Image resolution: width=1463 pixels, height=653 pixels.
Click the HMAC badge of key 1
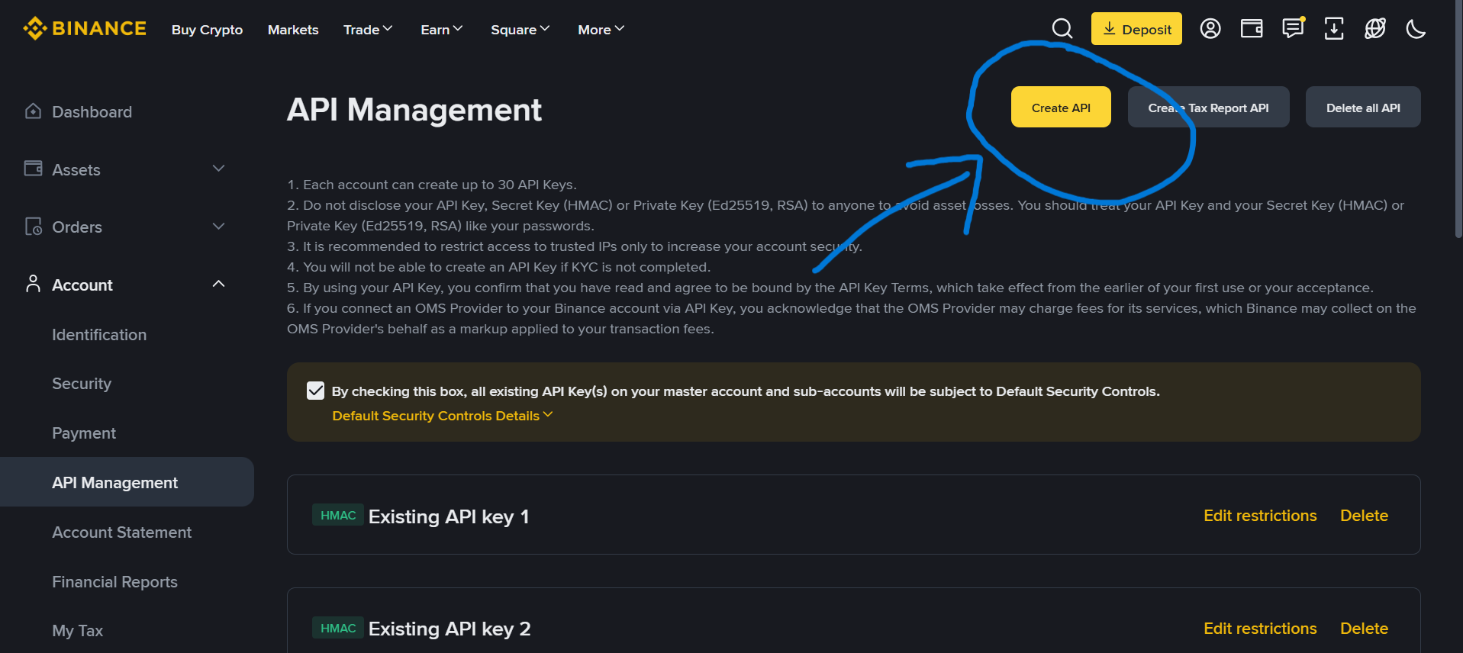point(338,516)
